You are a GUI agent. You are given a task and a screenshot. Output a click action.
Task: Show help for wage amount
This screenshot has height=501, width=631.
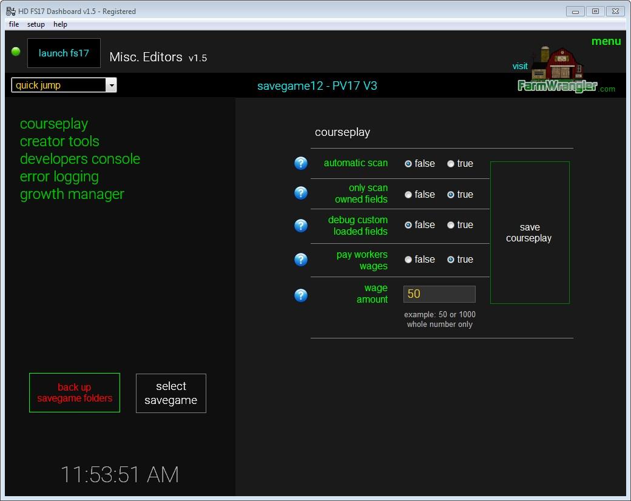click(x=301, y=295)
